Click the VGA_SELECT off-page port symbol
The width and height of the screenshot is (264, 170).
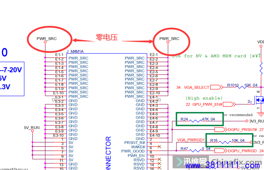pos(216,87)
